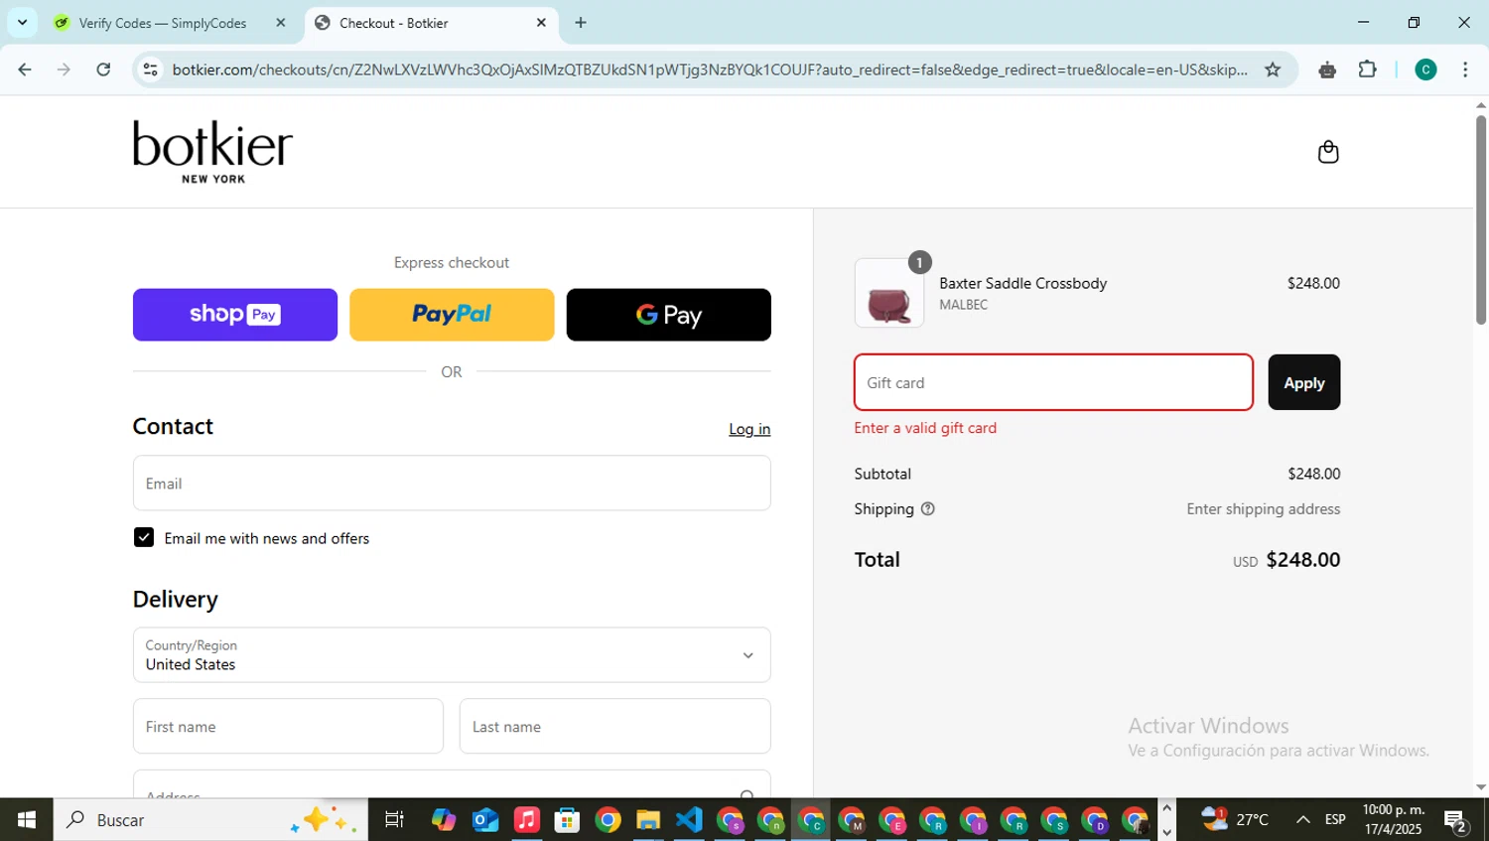Screen dimensions: 1489x841
Task: Switch to Chrome profile M on taskbar
Action: [x=852, y=820]
